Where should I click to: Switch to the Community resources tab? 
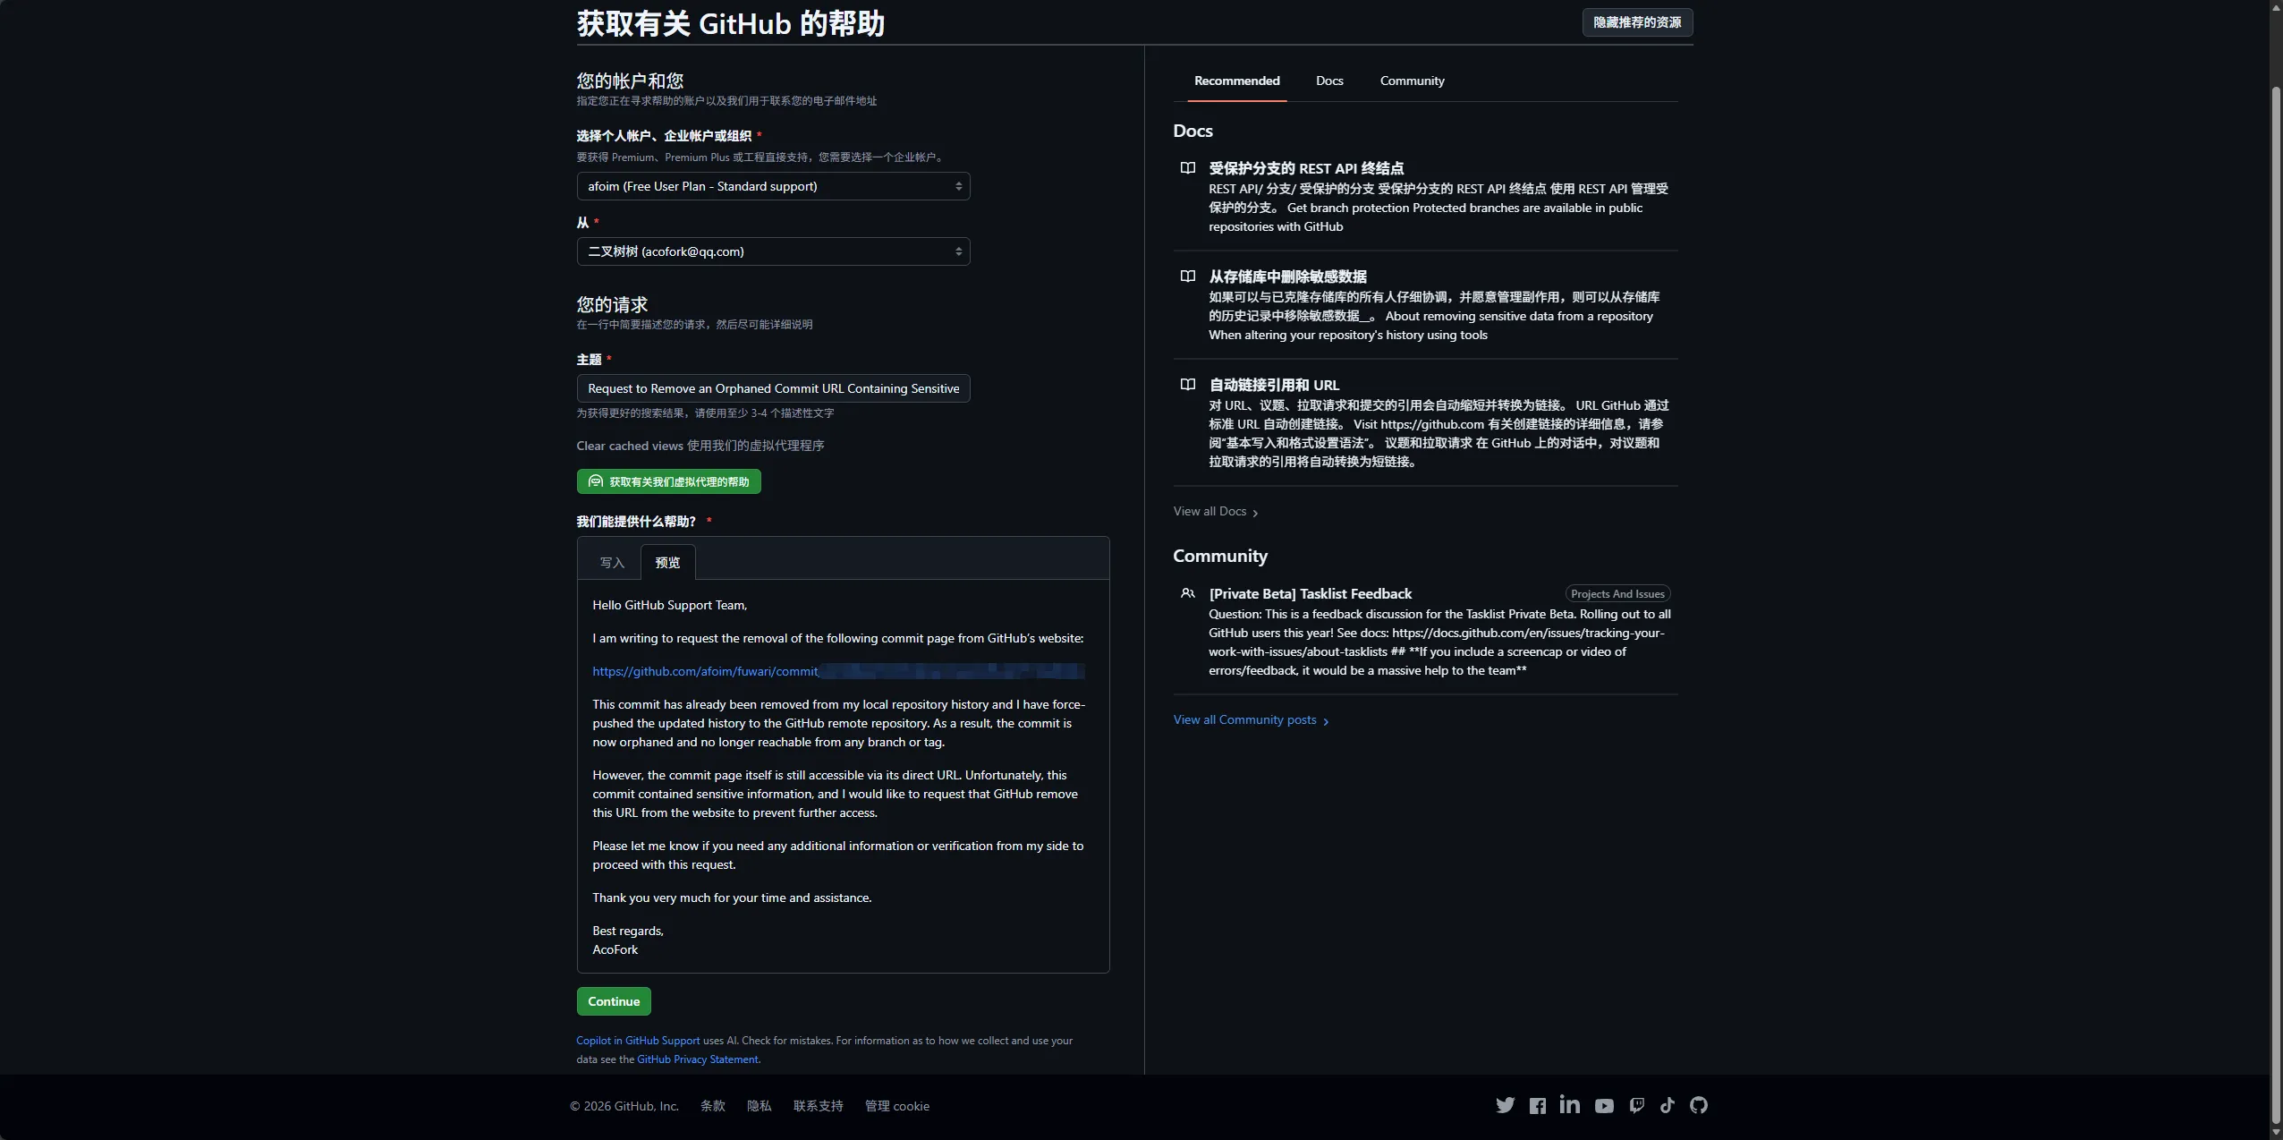(x=1411, y=81)
